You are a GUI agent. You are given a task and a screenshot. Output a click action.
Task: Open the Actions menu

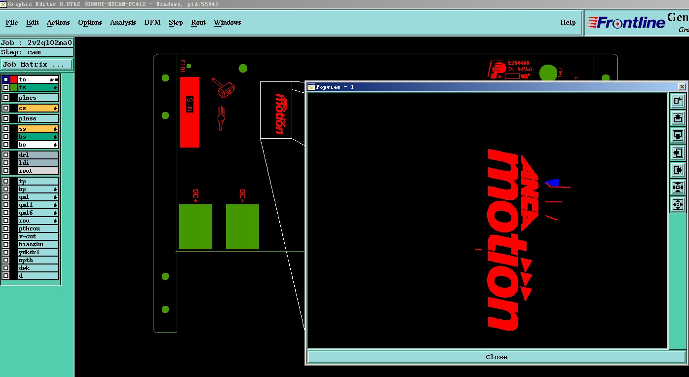58,22
